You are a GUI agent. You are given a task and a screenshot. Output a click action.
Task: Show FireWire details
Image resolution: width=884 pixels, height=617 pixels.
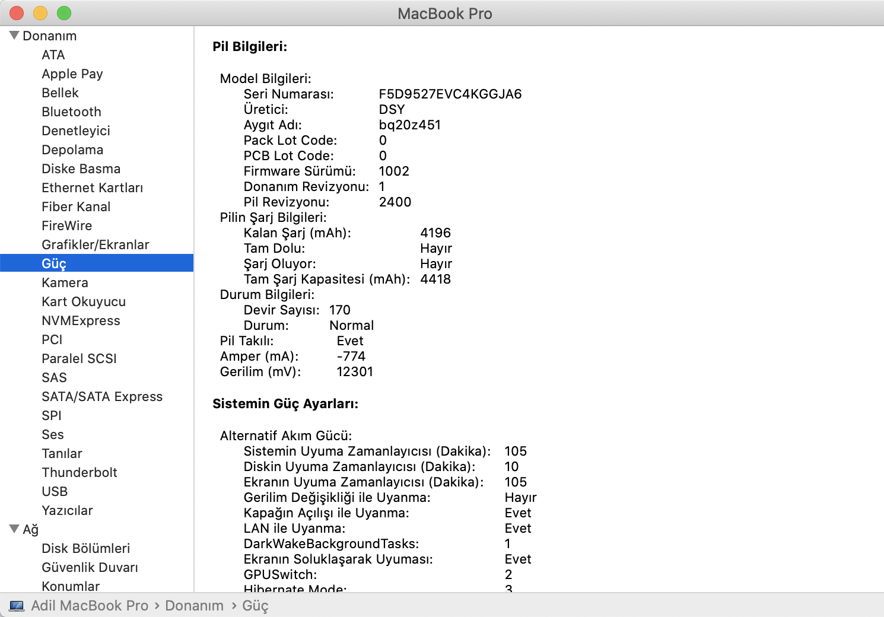click(x=67, y=226)
